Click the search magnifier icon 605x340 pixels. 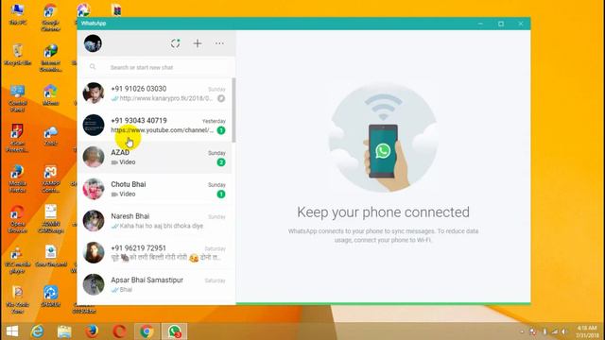pos(93,67)
